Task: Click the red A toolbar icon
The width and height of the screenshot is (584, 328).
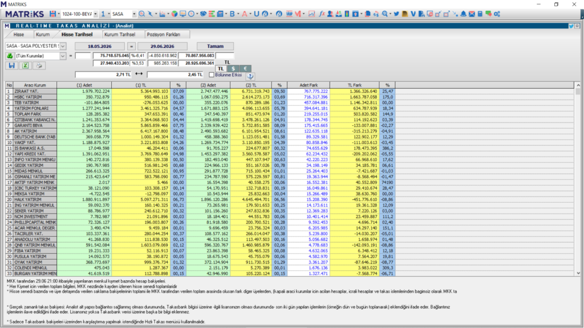Action: [x=244, y=14]
